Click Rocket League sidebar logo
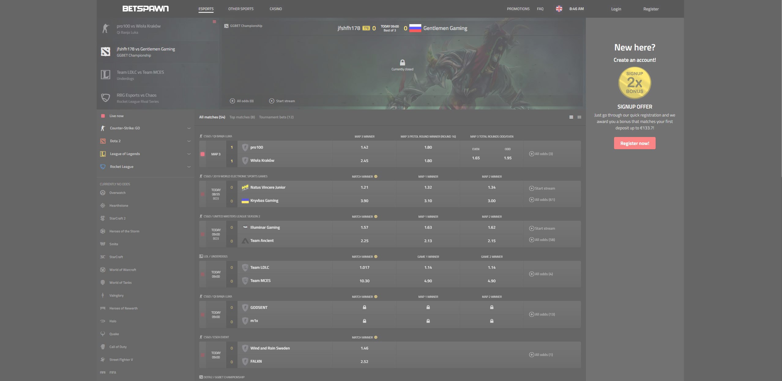Viewport: 782px width, 381px height. pos(103,167)
